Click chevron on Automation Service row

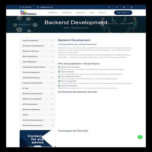(x=52, y=78)
